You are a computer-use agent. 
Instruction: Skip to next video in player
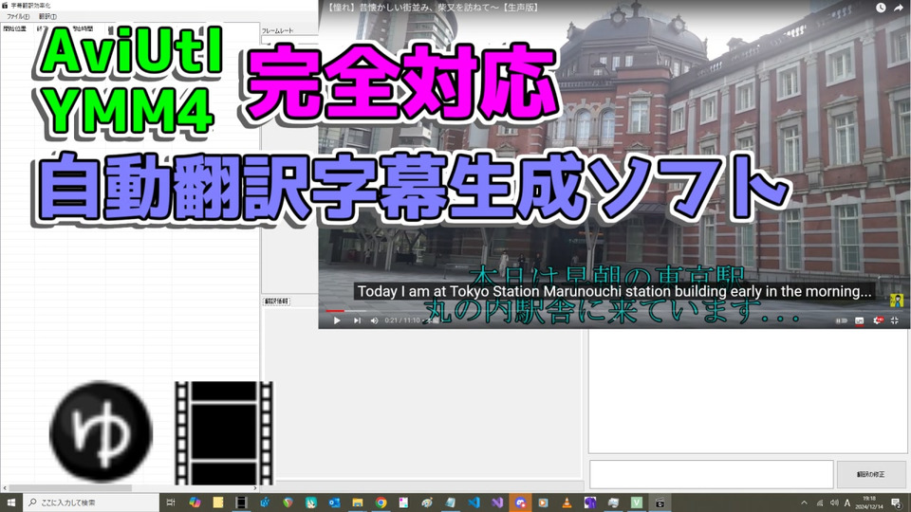point(358,320)
